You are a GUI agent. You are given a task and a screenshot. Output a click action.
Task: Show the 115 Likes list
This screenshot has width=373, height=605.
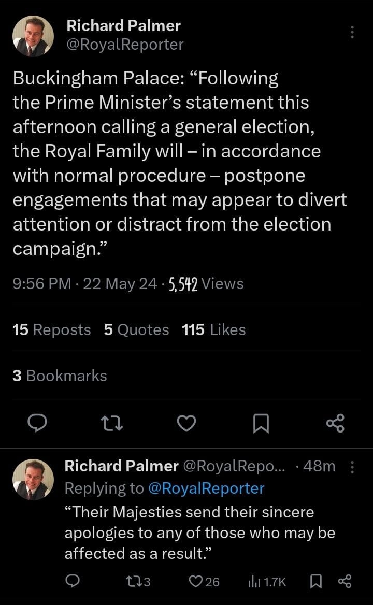click(214, 330)
